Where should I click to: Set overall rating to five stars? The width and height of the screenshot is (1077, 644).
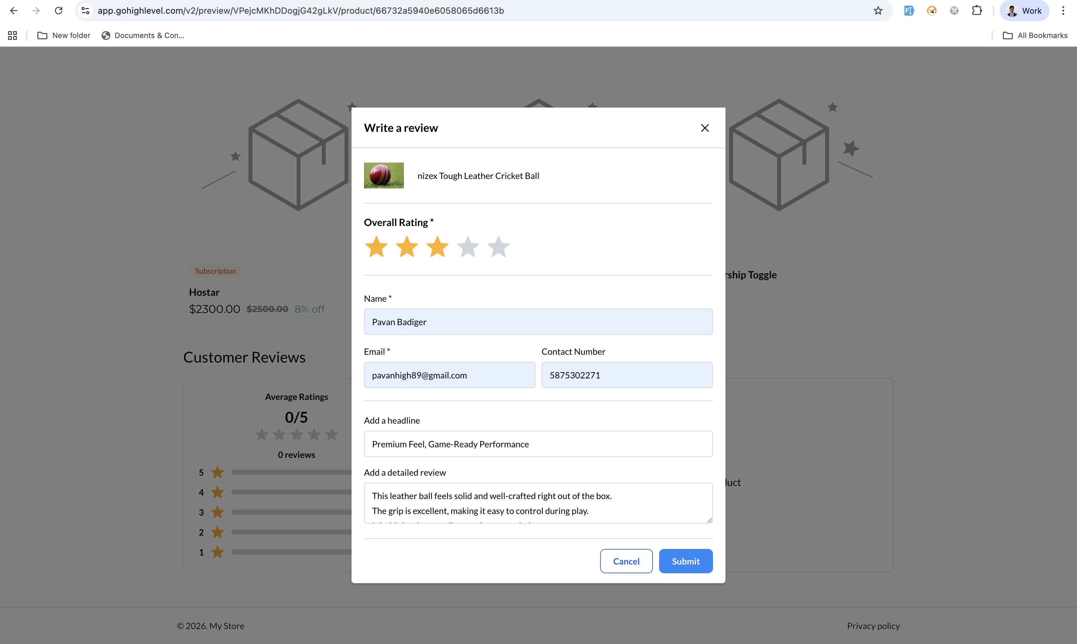tap(498, 247)
